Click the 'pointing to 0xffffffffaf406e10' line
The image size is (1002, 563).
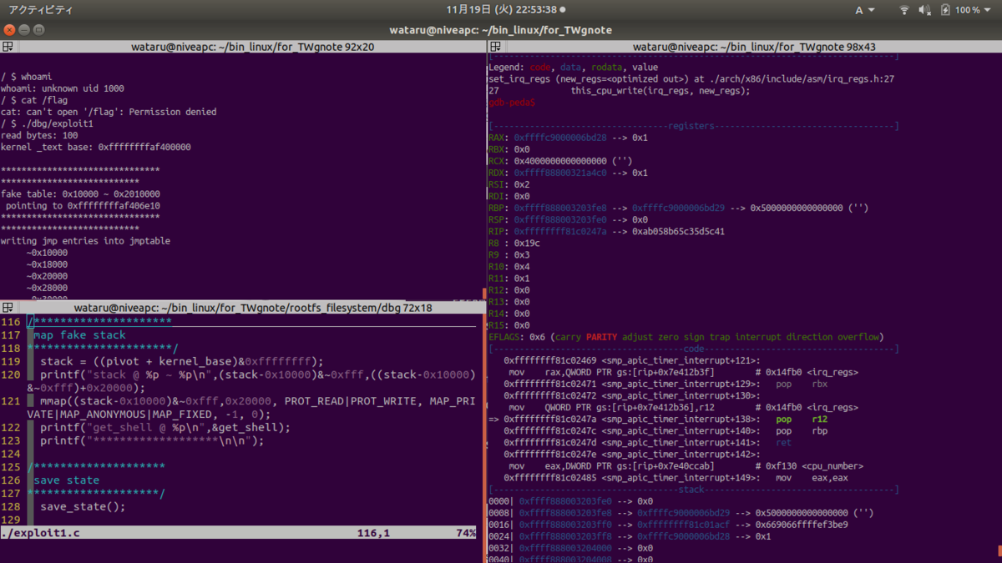coord(83,205)
